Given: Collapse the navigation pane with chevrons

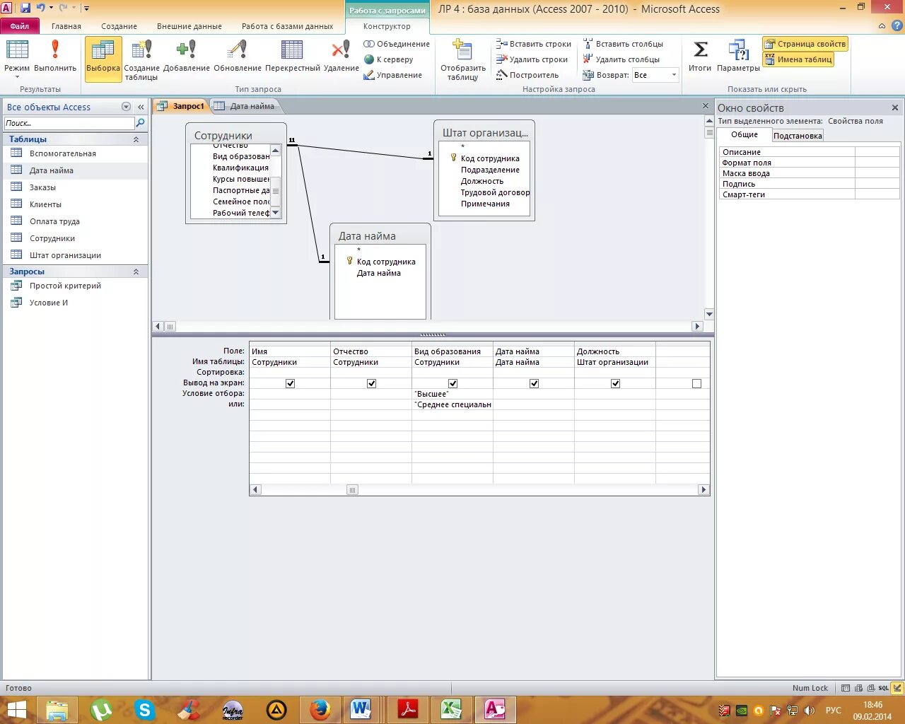Looking at the screenshot, I should coord(141,107).
